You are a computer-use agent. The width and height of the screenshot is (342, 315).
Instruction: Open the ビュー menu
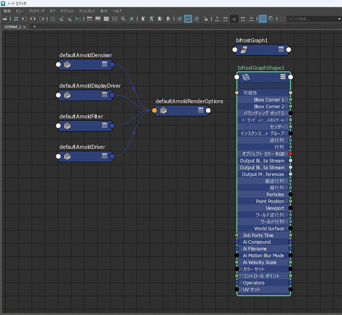coord(19,11)
